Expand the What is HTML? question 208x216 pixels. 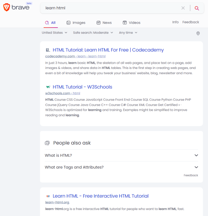tap(121, 155)
